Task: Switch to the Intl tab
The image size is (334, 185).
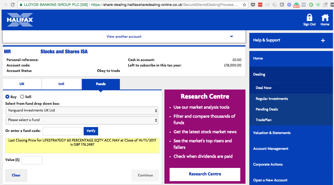Action: click(61, 84)
